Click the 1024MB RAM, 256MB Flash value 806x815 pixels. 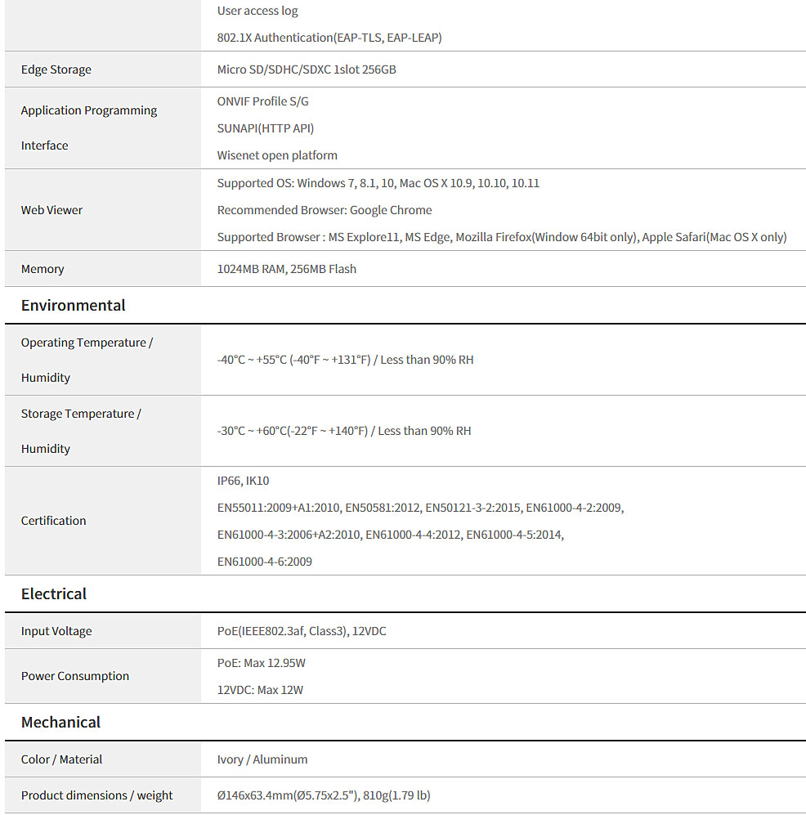point(287,269)
